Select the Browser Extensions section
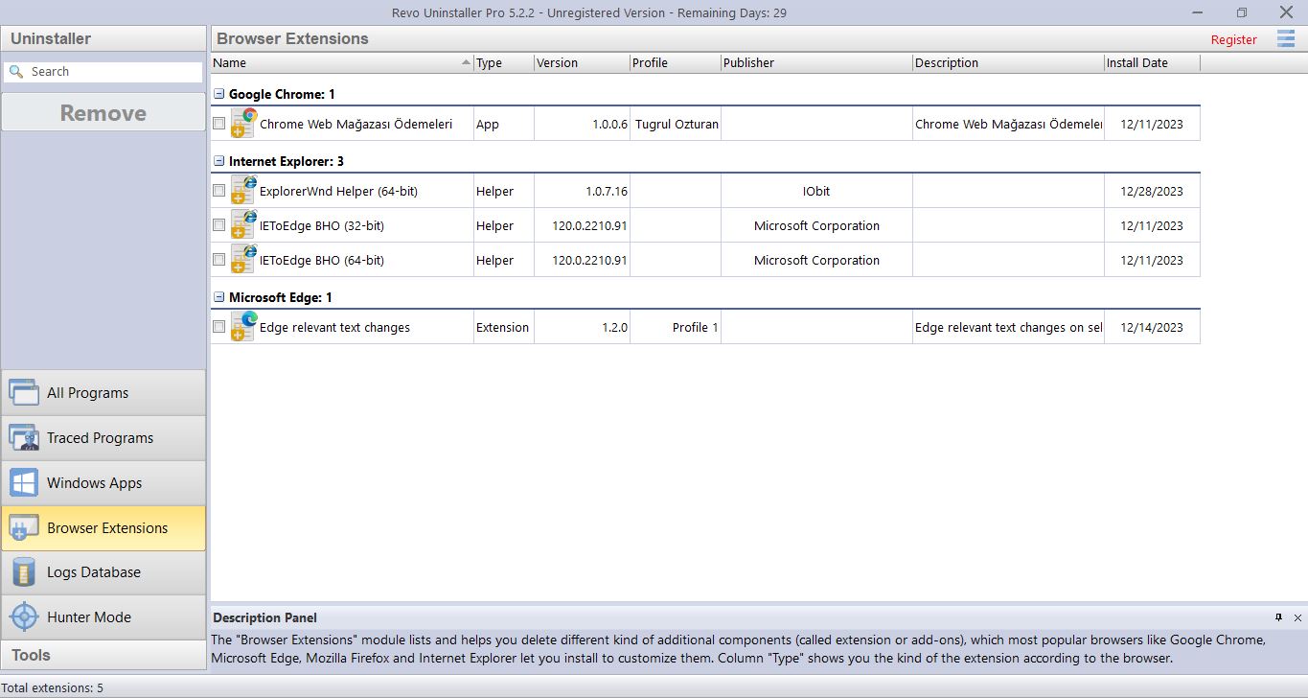 click(x=103, y=527)
